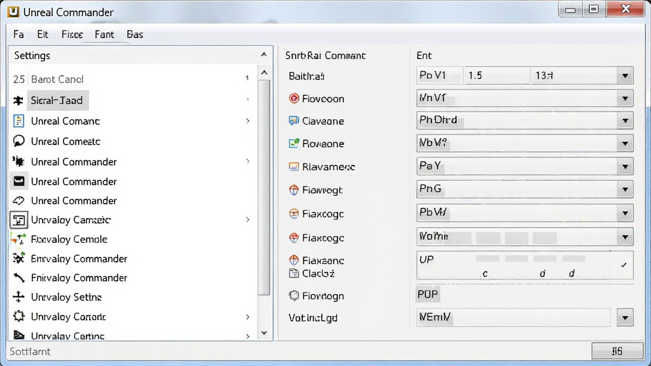Viewport: 651px width, 366px height.
Task: Click the wrench icon beside Fnivaloy Commander
Action: click(x=18, y=278)
